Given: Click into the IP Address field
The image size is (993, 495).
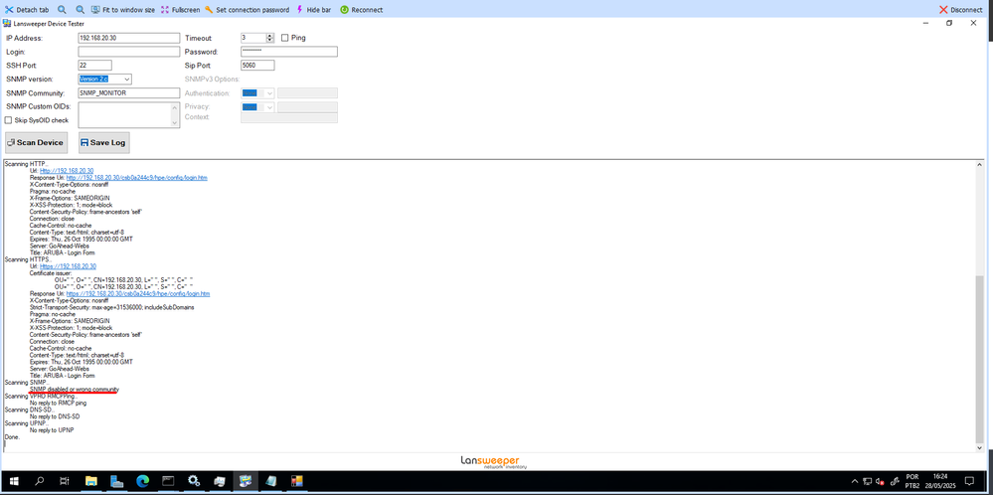Looking at the screenshot, I should pos(128,38).
